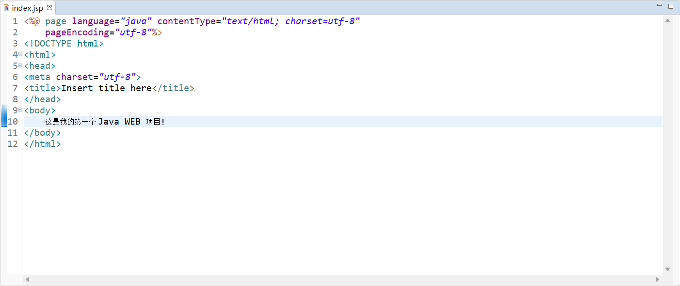This screenshot has height=286, width=680.
Task: Click the "text/html; charset=utf-8" string
Action: coord(291,21)
